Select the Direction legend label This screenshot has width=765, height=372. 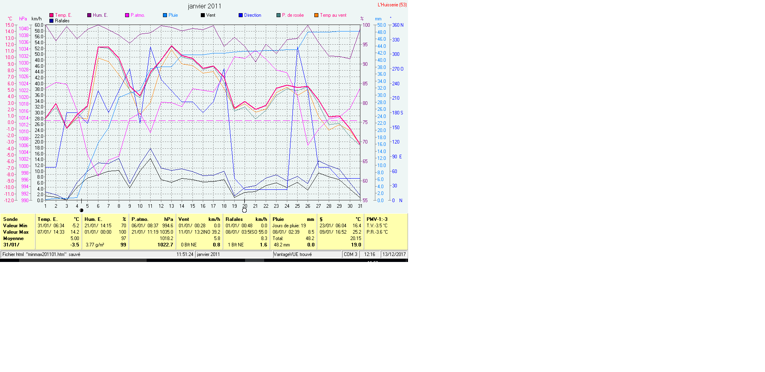253,15
